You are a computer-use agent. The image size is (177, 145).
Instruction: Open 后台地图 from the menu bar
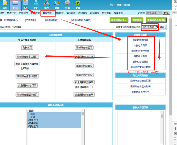pos(107,13)
